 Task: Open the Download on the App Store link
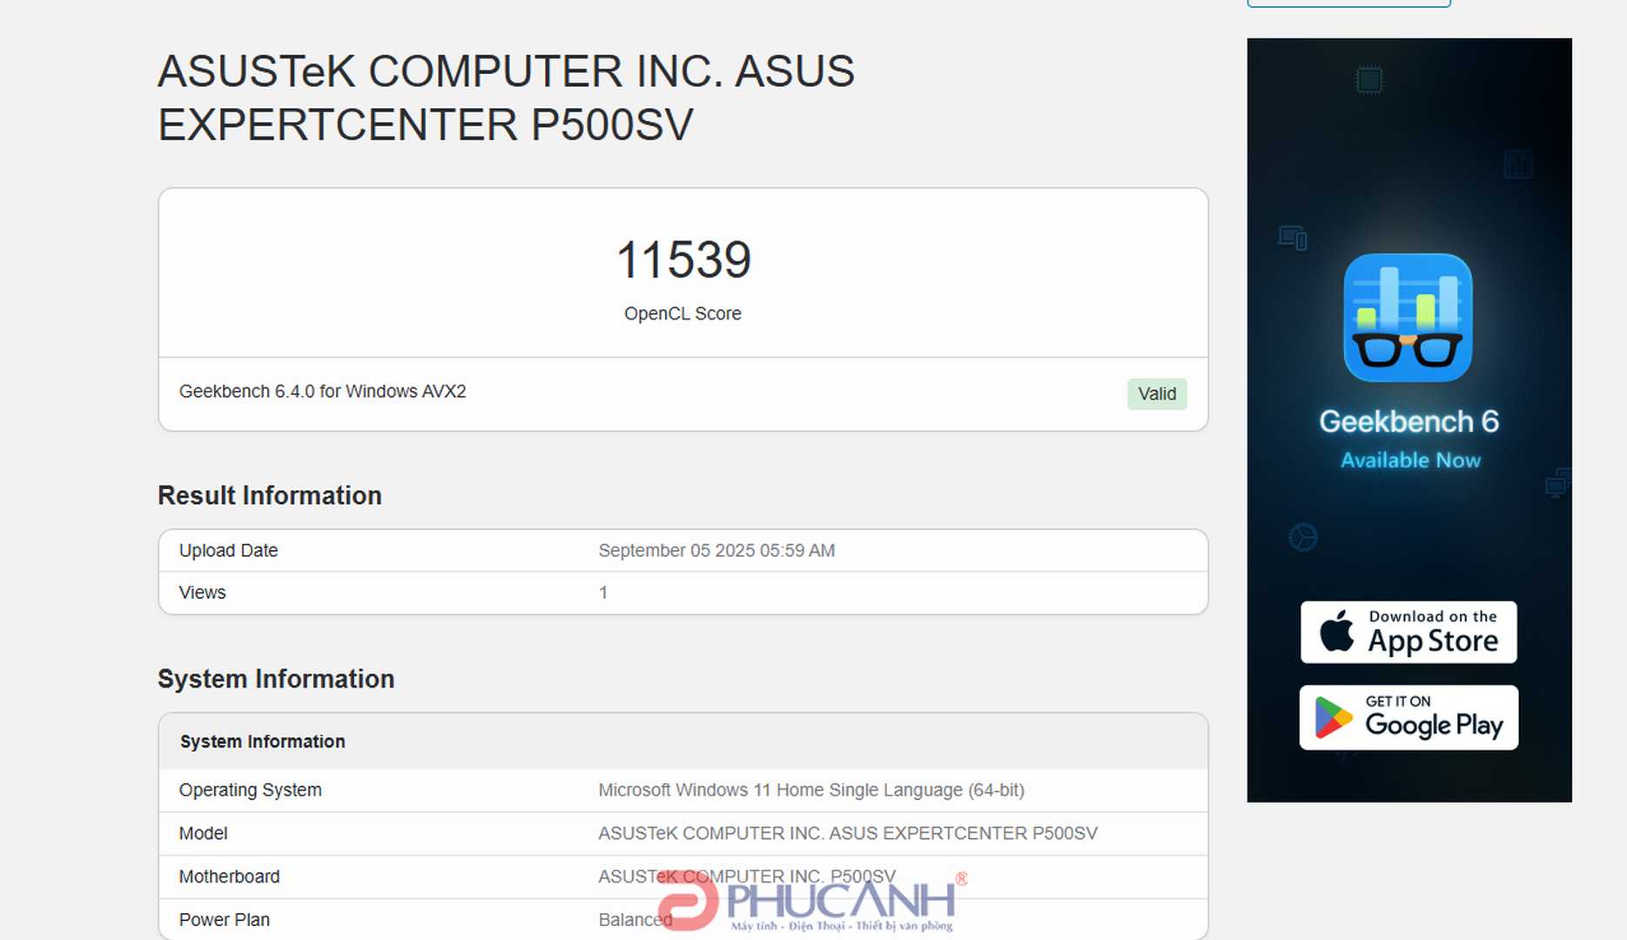point(1408,632)
